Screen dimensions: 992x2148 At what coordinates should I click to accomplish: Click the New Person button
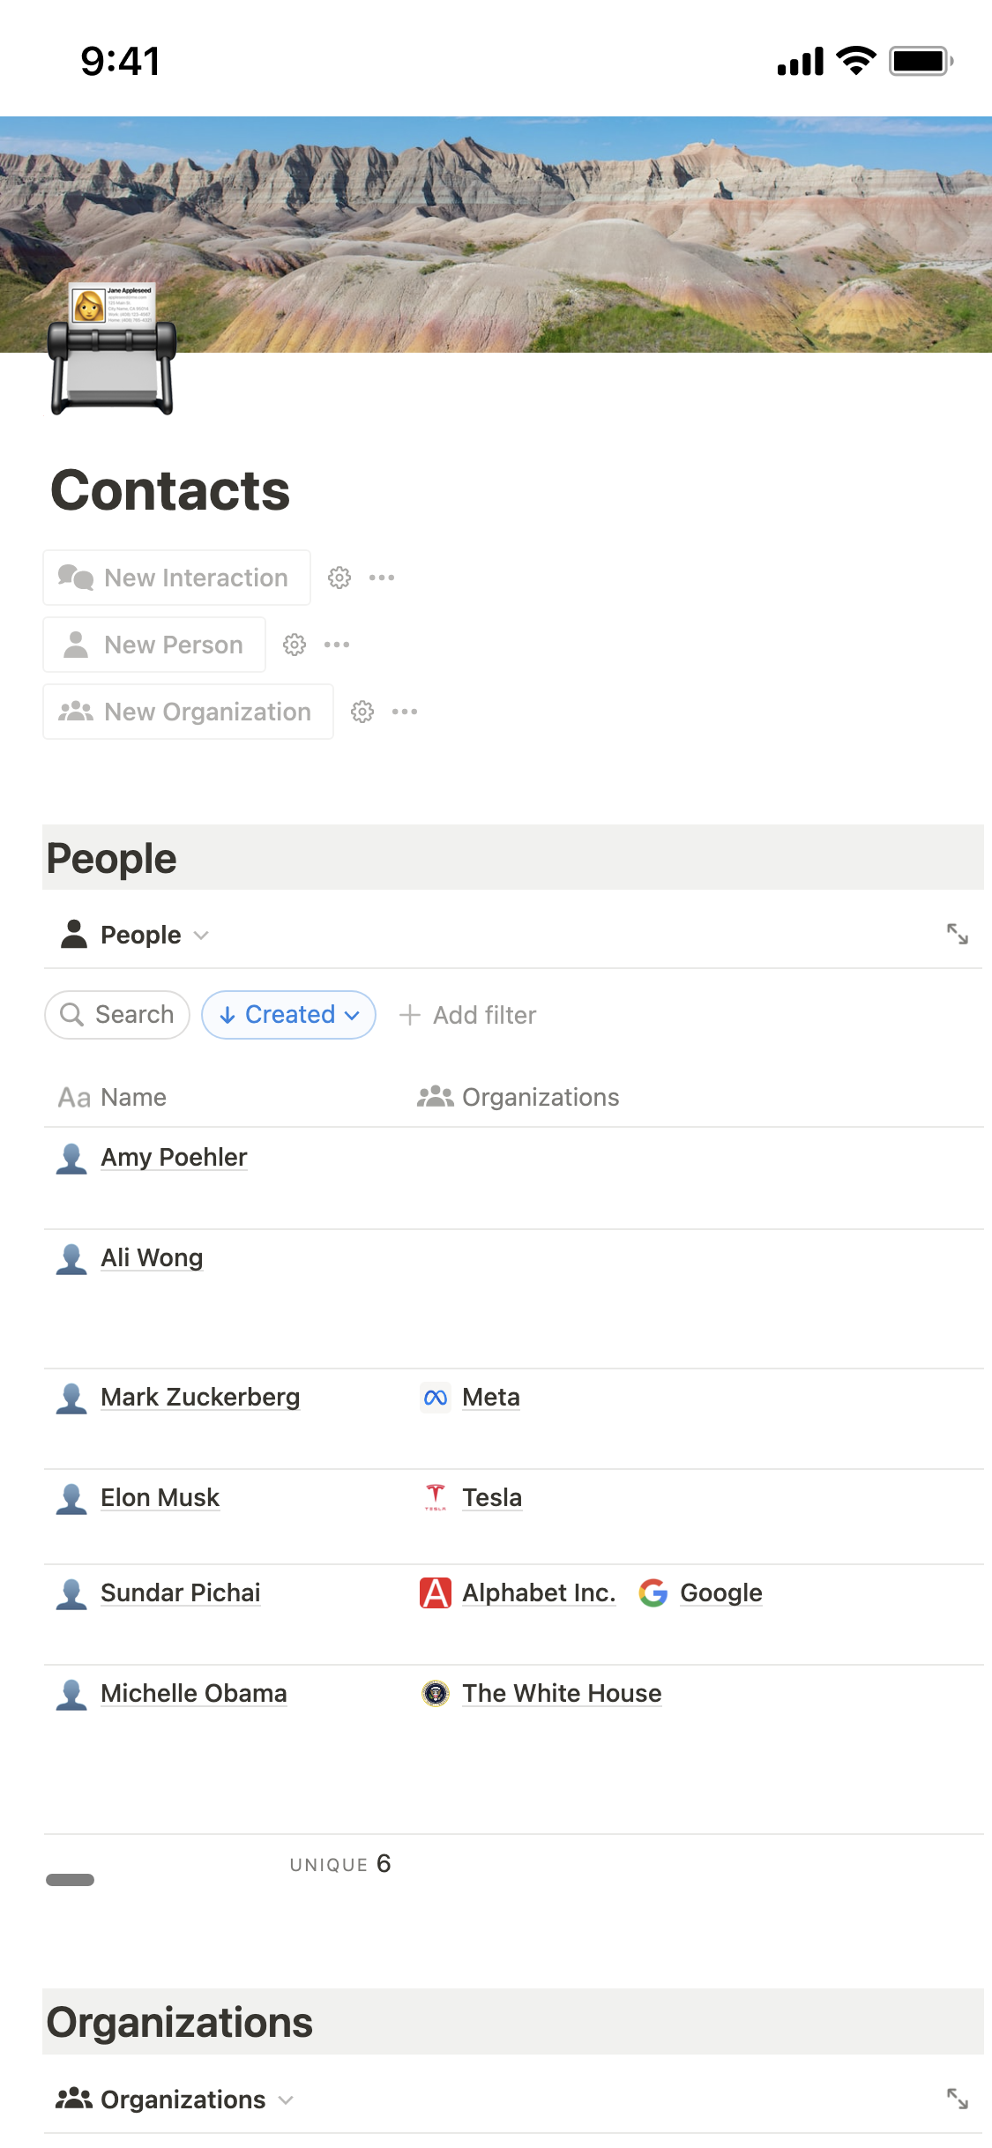tap(155, 645)
